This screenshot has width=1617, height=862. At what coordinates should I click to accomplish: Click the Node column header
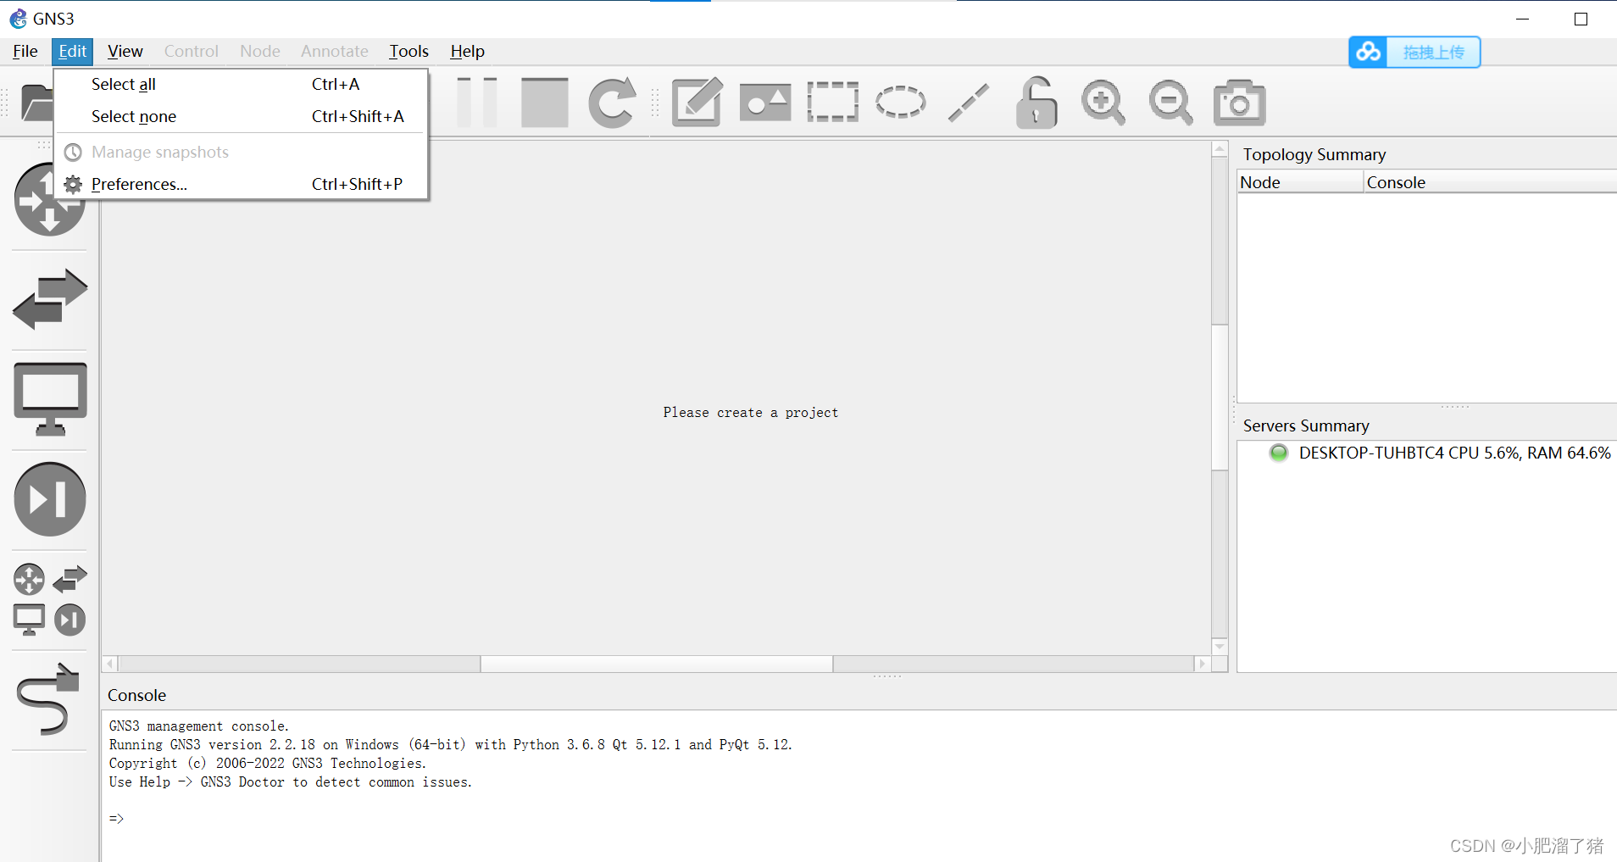click(1300, 182)
